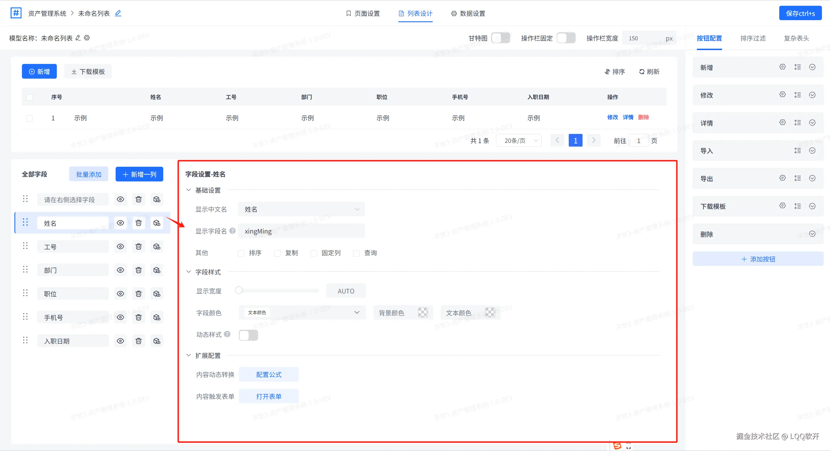Open the 20条/页 page size dropdown

pyautogui.click(x=519, y=141)
